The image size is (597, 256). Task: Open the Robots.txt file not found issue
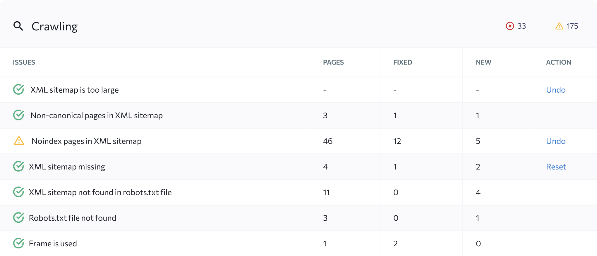(x=73, y=218)
